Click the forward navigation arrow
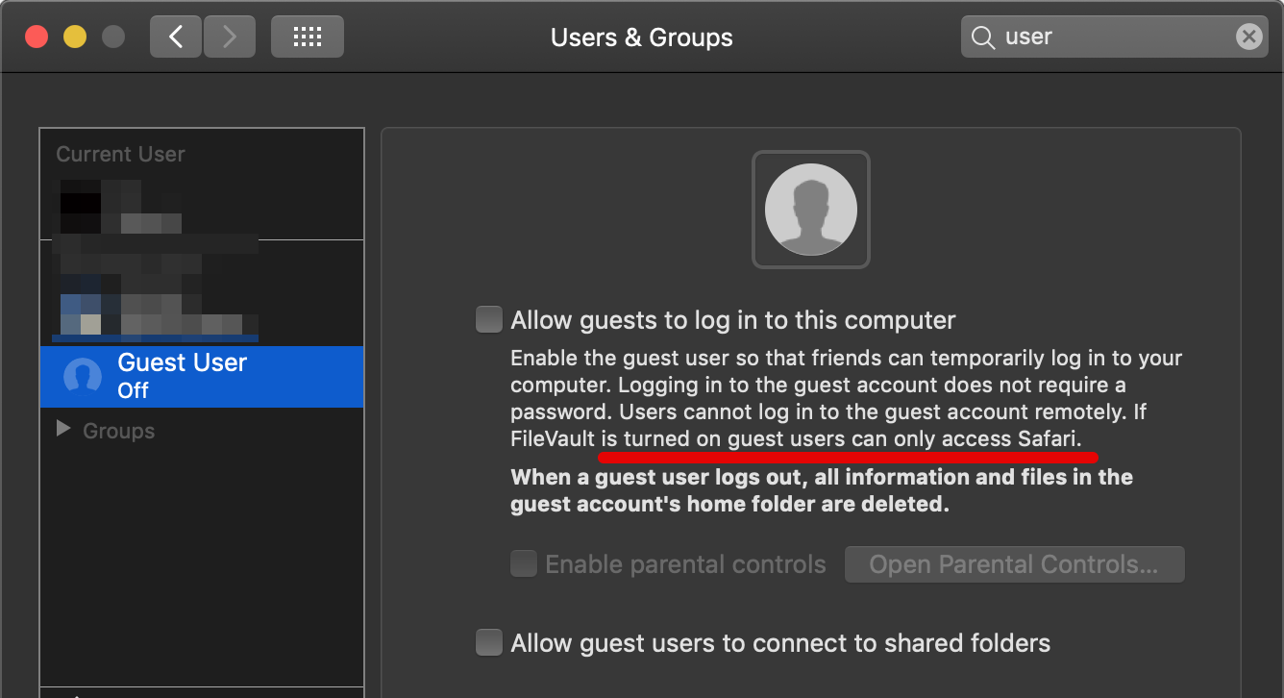Image resolution: width=1284 pixels, height=698 pixels. (x=228, y=37)
